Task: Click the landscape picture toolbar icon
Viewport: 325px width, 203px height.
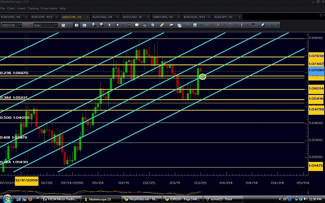Action: click(171, 25)
